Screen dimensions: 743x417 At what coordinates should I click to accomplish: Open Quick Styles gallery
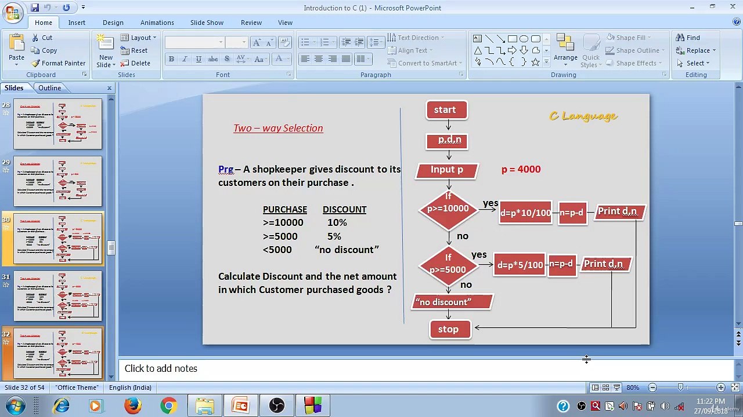[591, 51]
